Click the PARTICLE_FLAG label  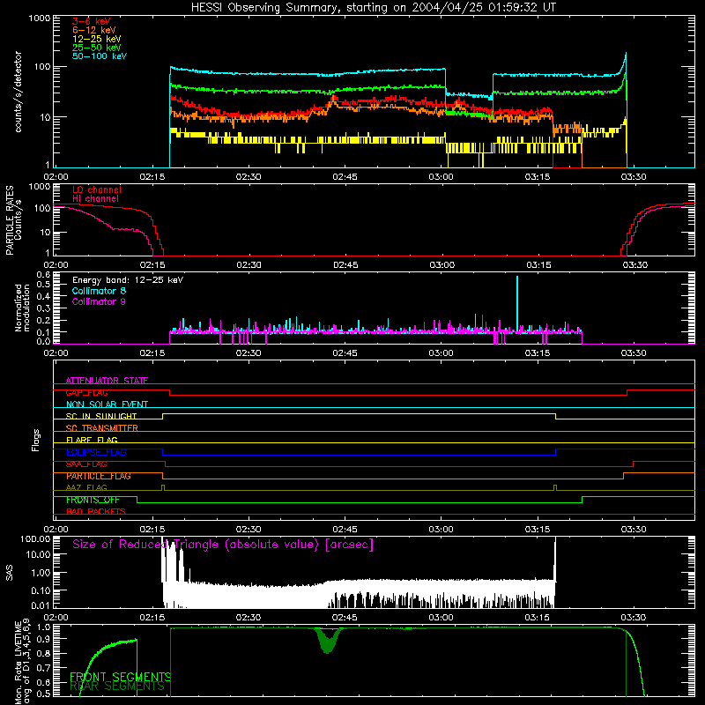point(99,476)
